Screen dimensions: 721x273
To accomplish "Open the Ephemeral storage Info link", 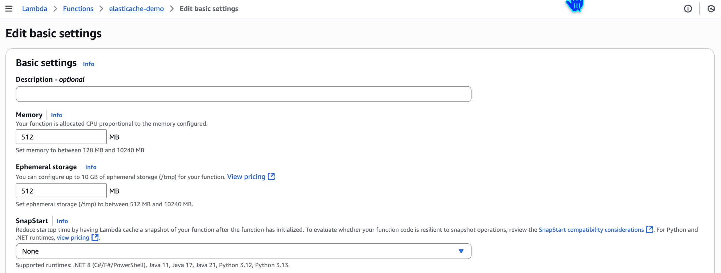I will (x=91, y=167).
